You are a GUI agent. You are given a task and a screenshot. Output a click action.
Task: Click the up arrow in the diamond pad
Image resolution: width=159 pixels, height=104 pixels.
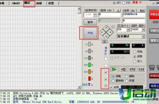tap(106, 28)
